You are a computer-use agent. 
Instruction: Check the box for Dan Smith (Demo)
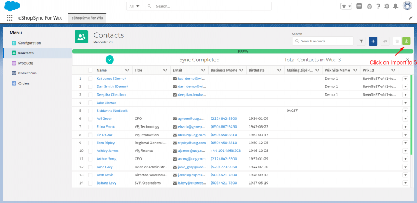pyautogui.click(x=91, y=87)
